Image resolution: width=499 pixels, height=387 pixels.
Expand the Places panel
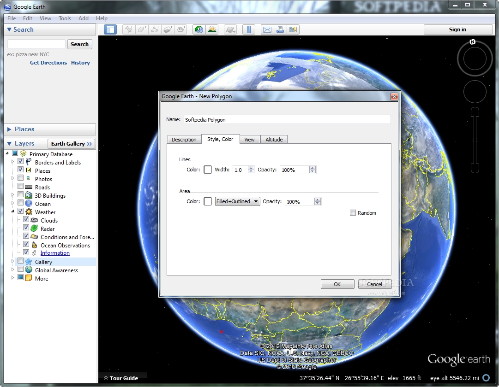pyautogui.click(x=9, y=129)
